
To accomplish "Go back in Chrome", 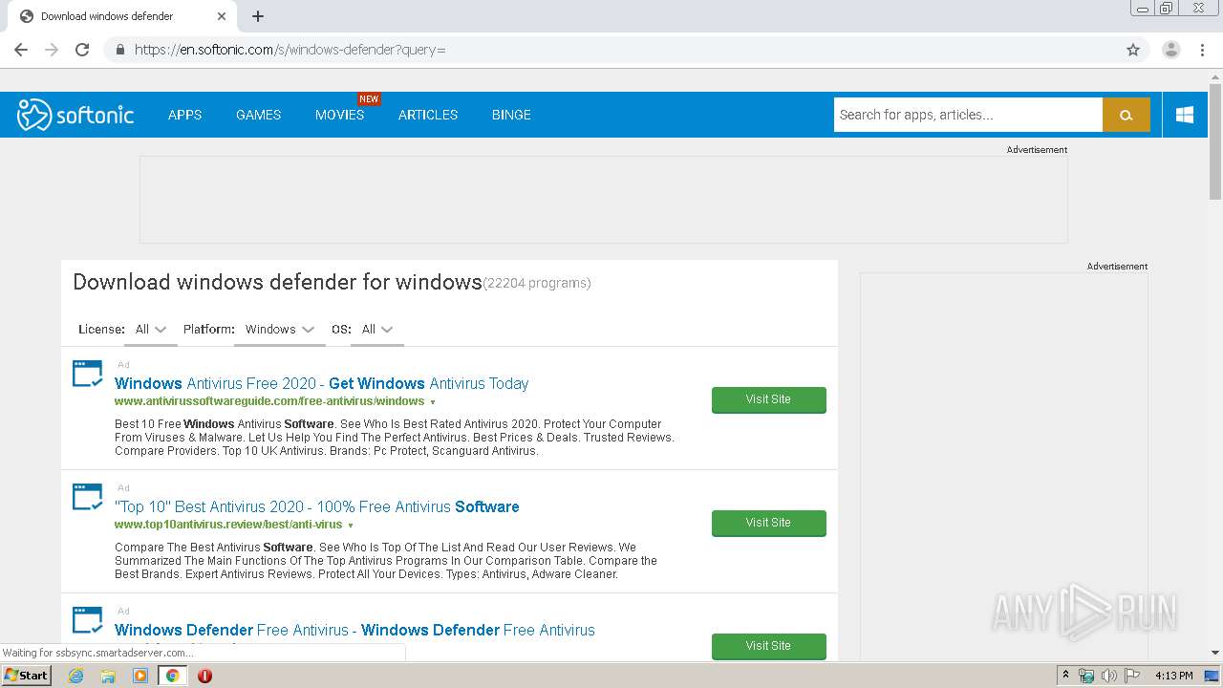I will 21,50.
